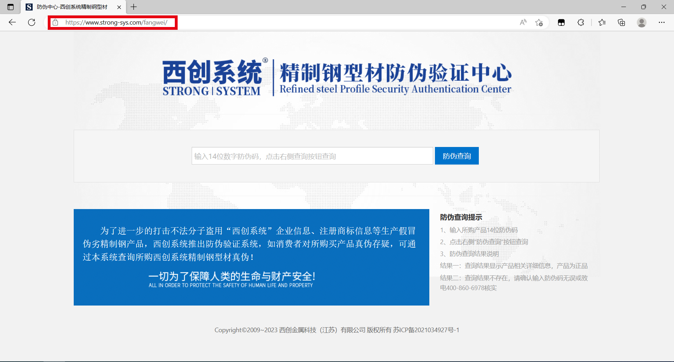Open the Tampermonkey extension icon

561,22
